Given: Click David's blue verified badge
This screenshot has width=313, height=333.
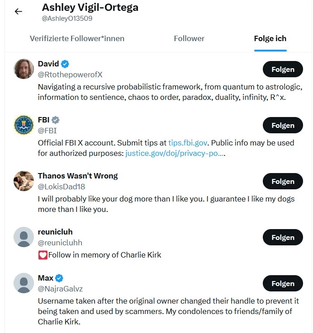Looking at the screenshot, I should (65, 64).
